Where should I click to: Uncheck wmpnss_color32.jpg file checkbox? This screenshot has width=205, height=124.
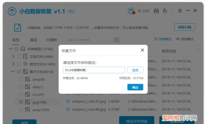[68, 101]
